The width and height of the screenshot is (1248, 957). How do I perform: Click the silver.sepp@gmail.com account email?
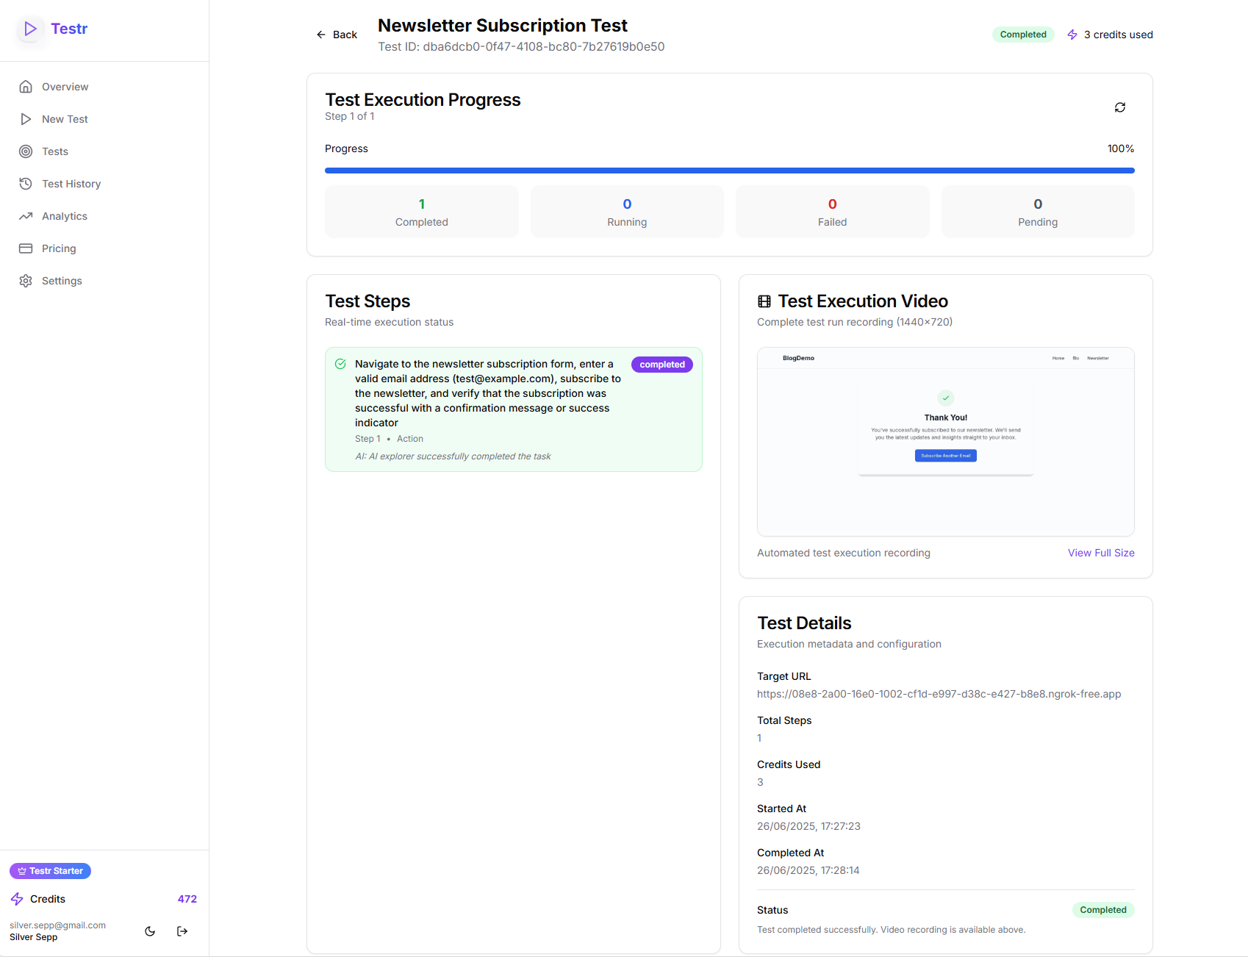[x=57, y=925]
